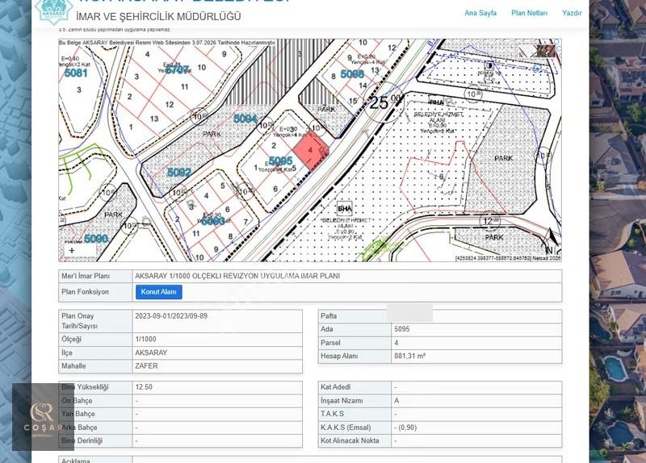
Task: Zoom in with the map plus button
Action: click(72, 250)
